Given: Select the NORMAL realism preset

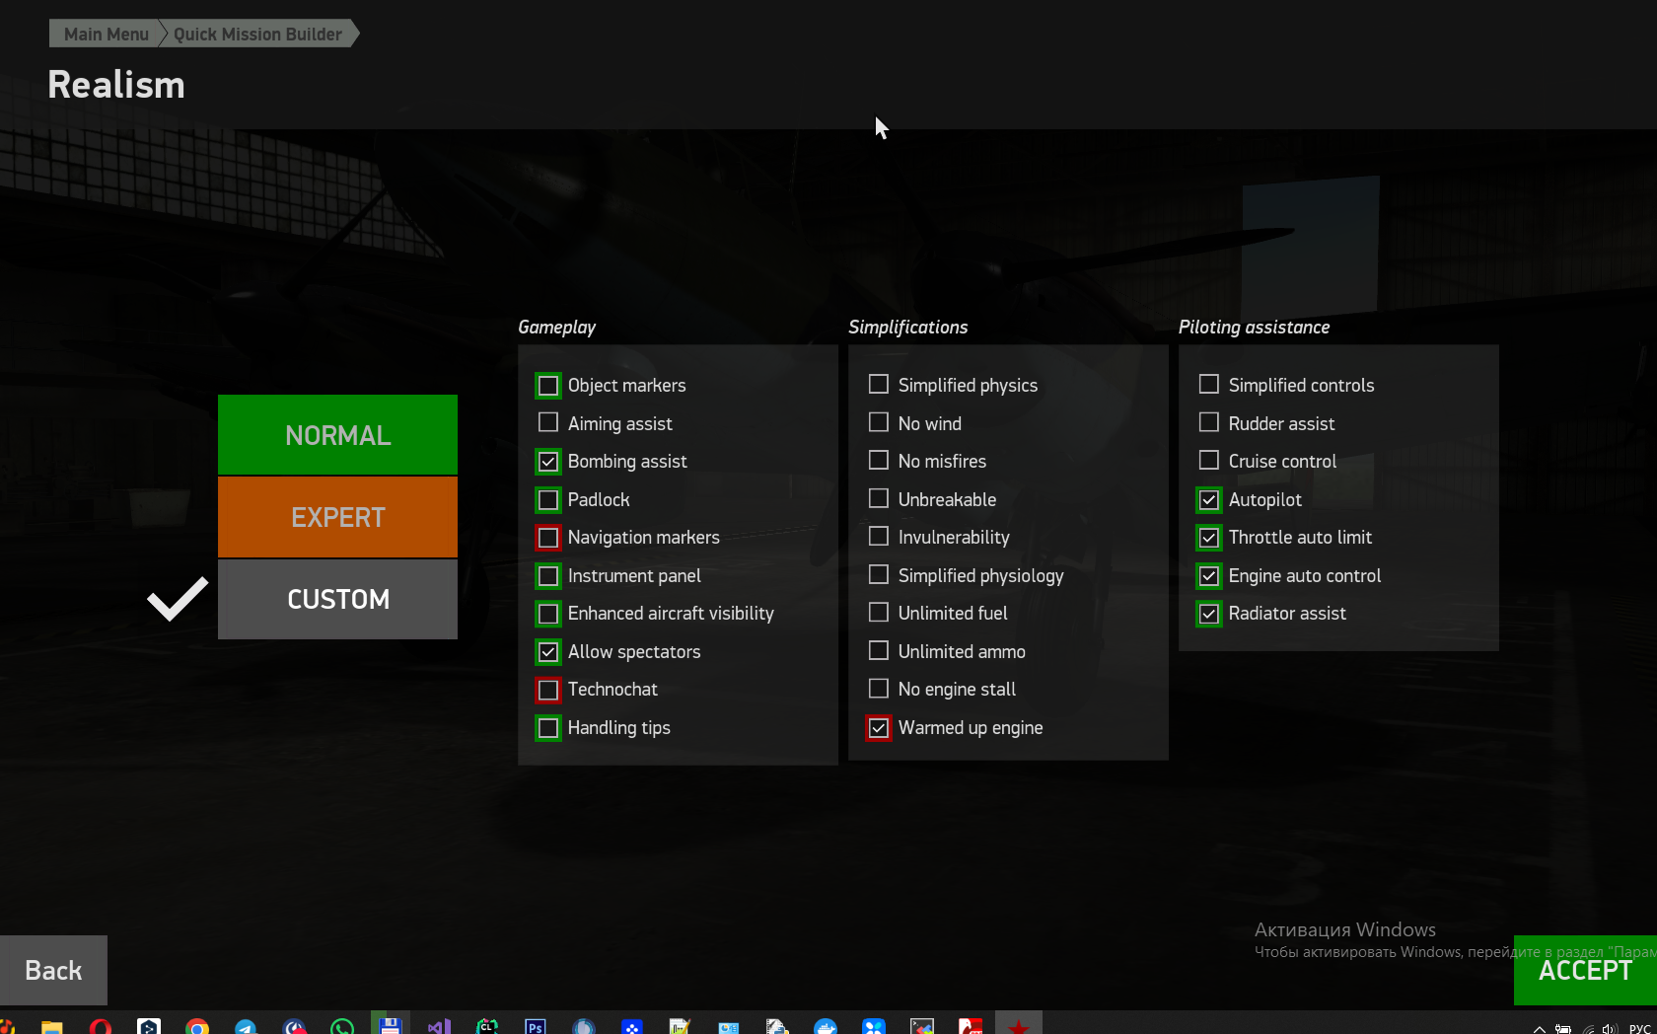Looking at the screenshot, I should pyautogui.click(x=337, y=435).
